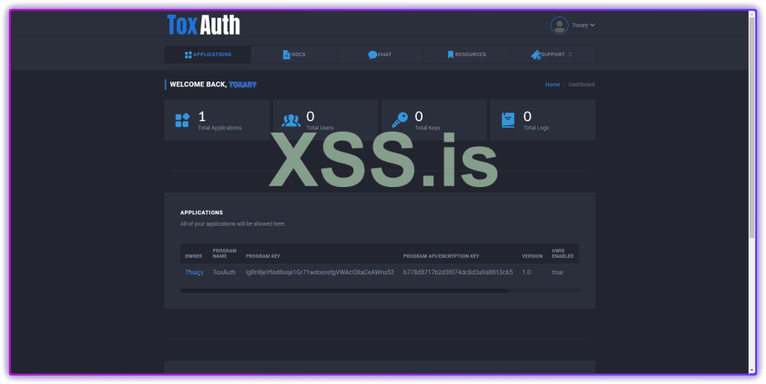Click the scrollbar down arrow

752,370
